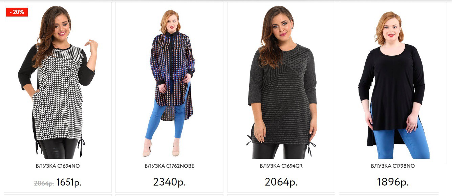Click the БЛУЗКА C1694GR title link
This screenshot has width=452, height=196.
[281, 166]
